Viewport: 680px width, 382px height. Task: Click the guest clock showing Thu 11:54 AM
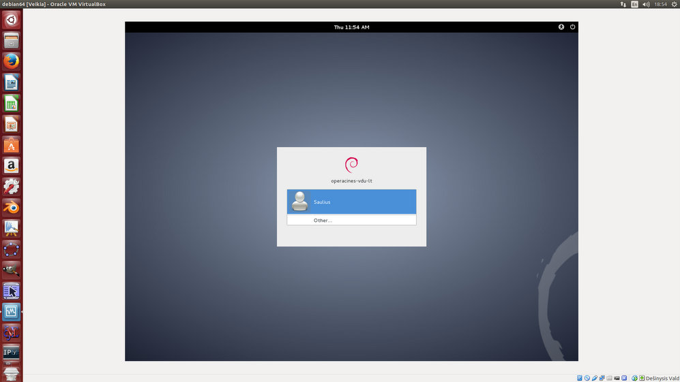(351, 27)
